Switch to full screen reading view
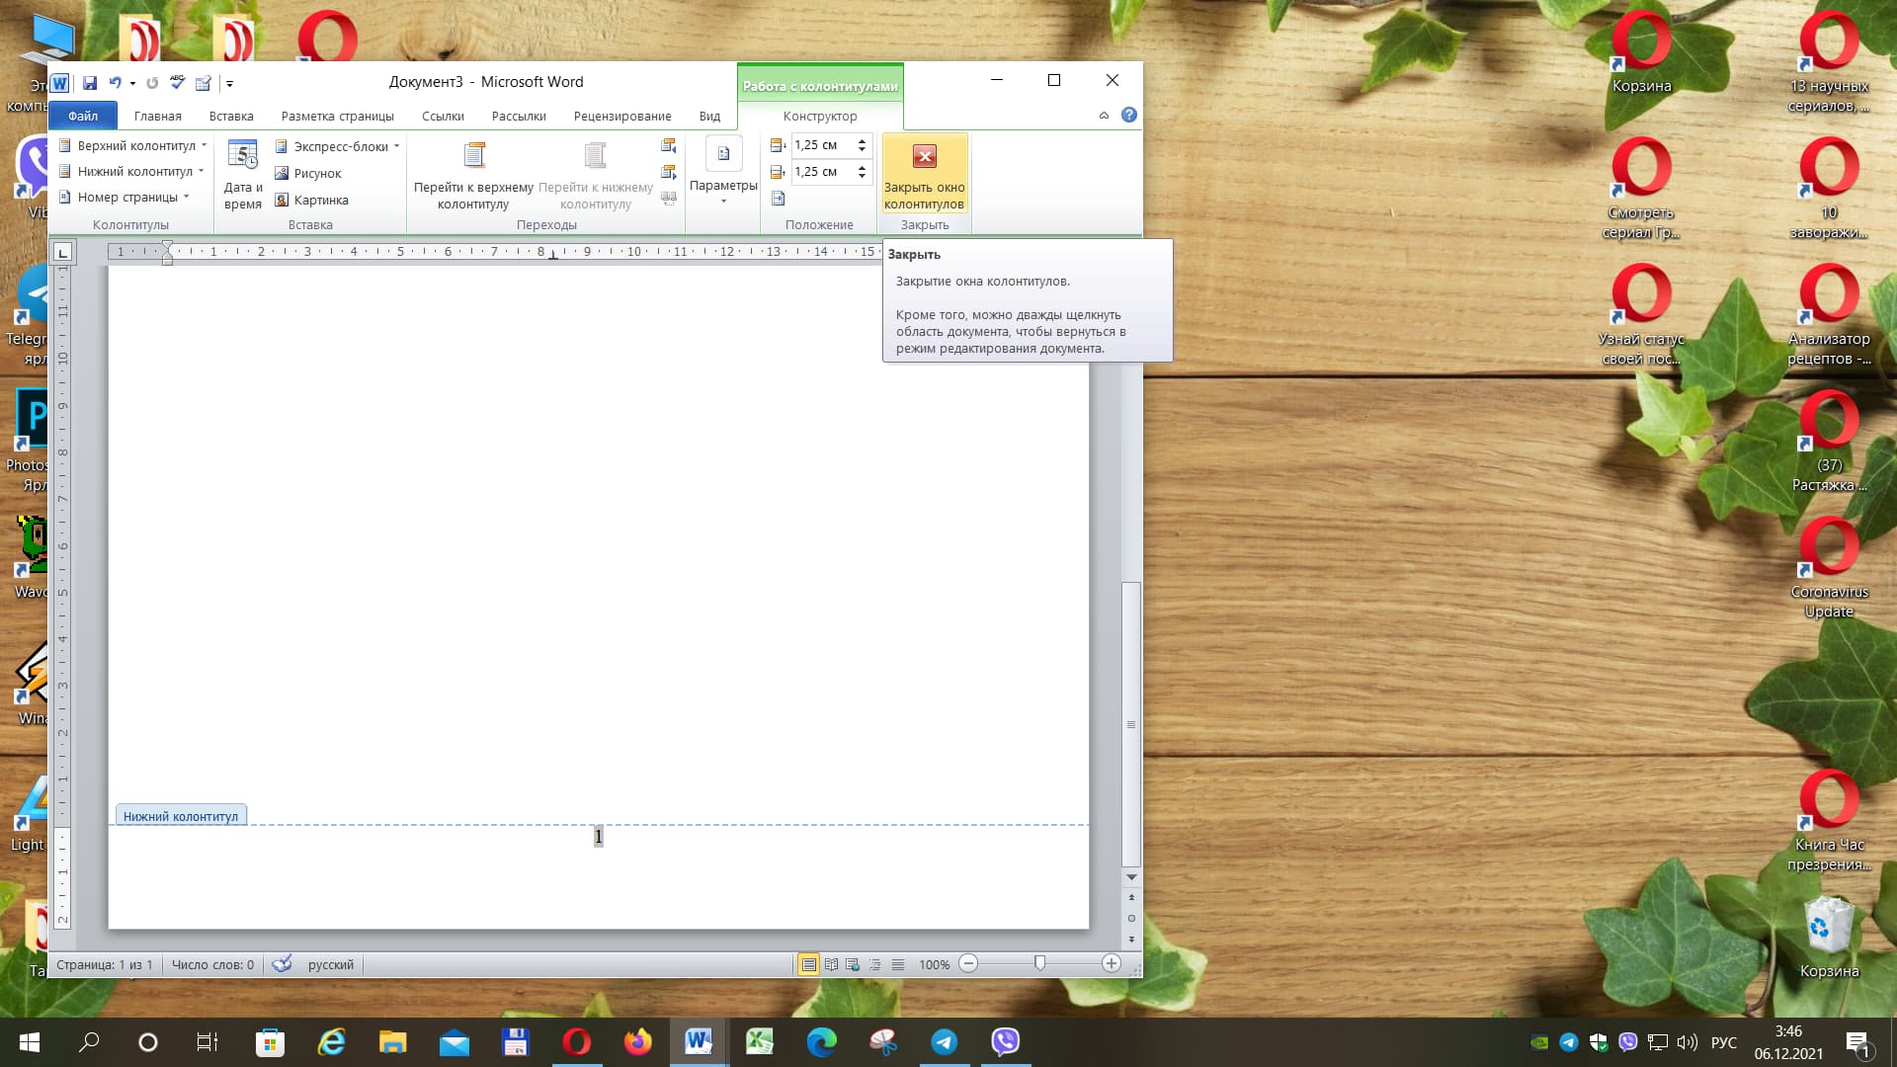Image resolution: width=1897 pixels, height=1067 pixels. tap(831, 964)
